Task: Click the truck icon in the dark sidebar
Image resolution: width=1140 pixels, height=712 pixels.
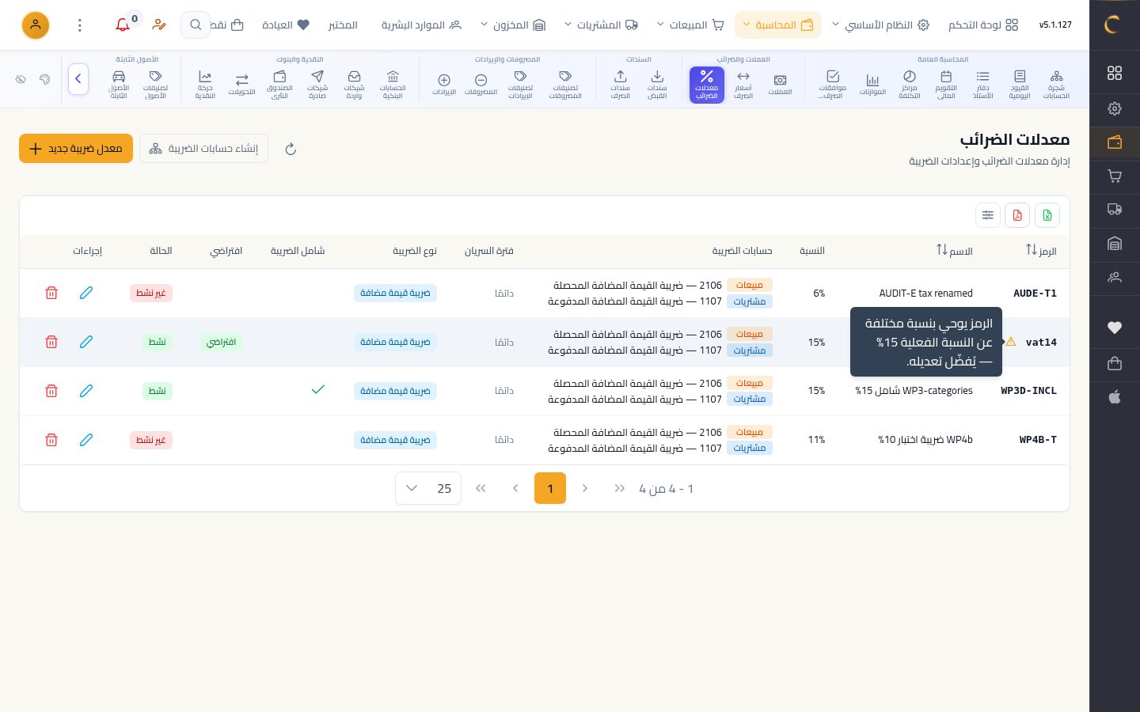Action: click(x=1115, y=210)
